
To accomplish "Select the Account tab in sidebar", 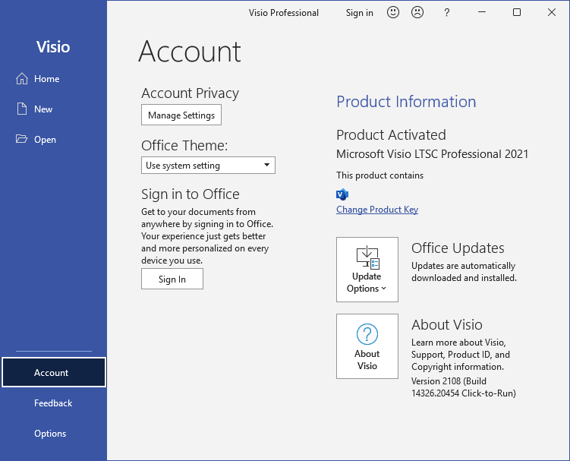I will point(54,372).
